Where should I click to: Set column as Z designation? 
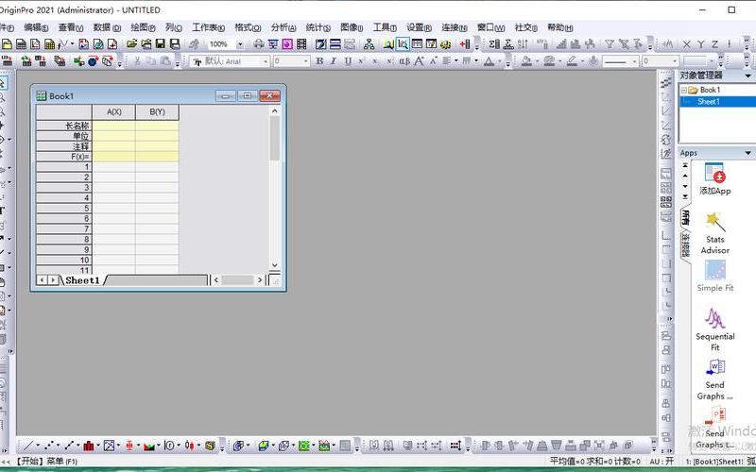click(x=715, y=44)
